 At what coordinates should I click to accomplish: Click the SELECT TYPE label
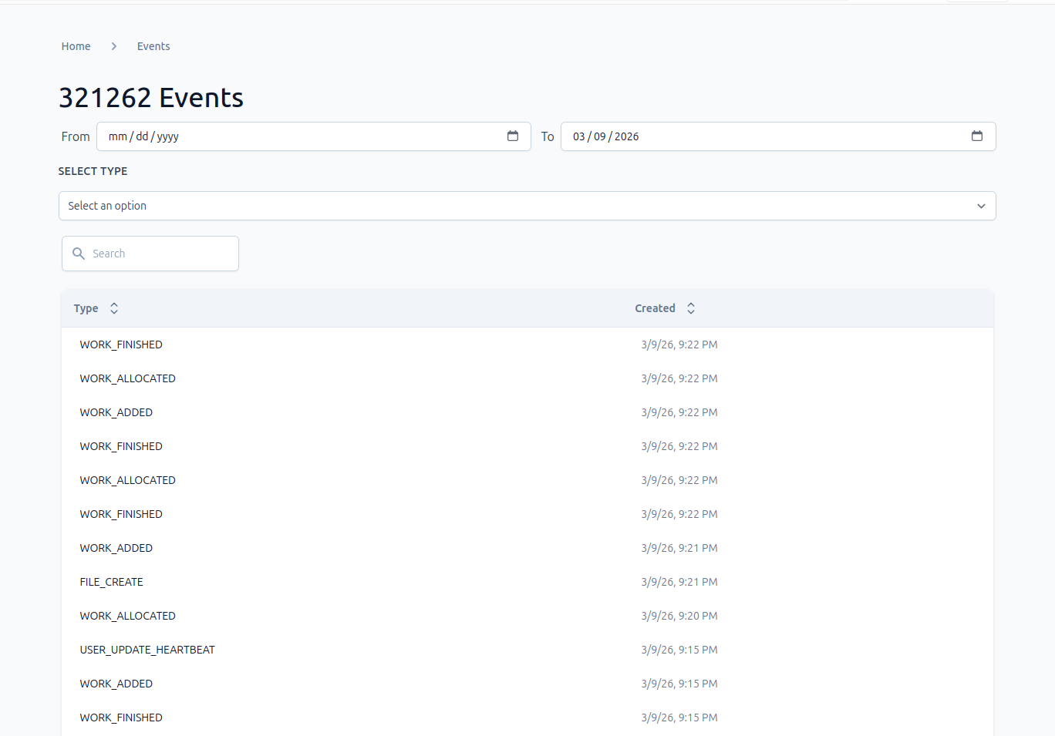[93, 171]
